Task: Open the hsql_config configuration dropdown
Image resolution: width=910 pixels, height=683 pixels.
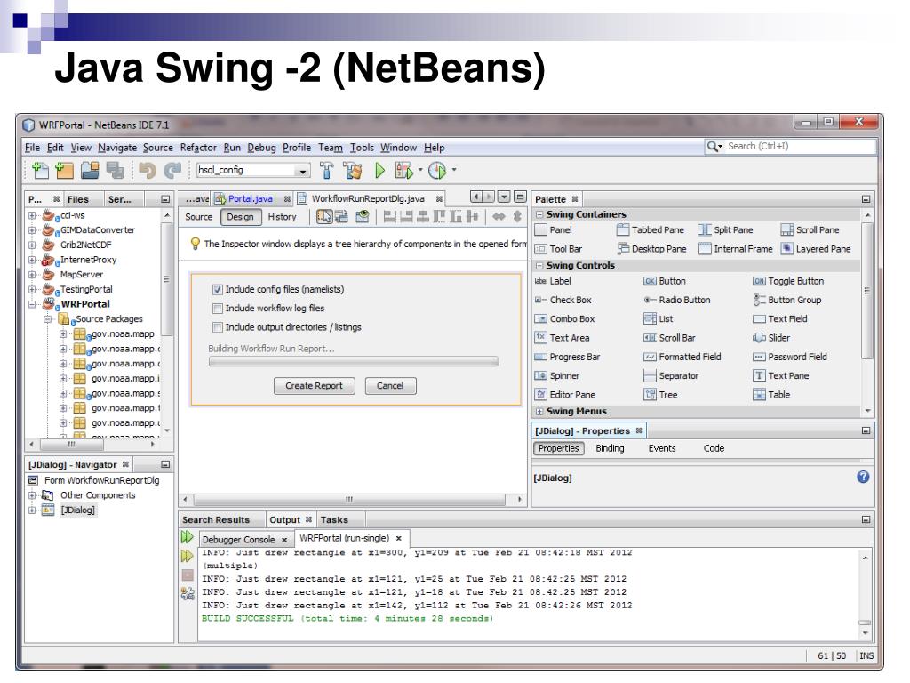Action: pos(302,171)
